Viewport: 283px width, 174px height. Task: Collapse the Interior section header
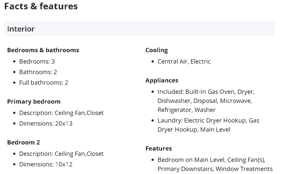[x=139, y=29]
